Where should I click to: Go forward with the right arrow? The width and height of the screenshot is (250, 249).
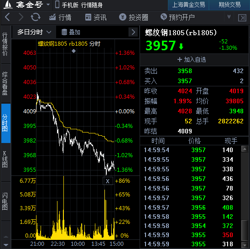[x=21, y=17]
